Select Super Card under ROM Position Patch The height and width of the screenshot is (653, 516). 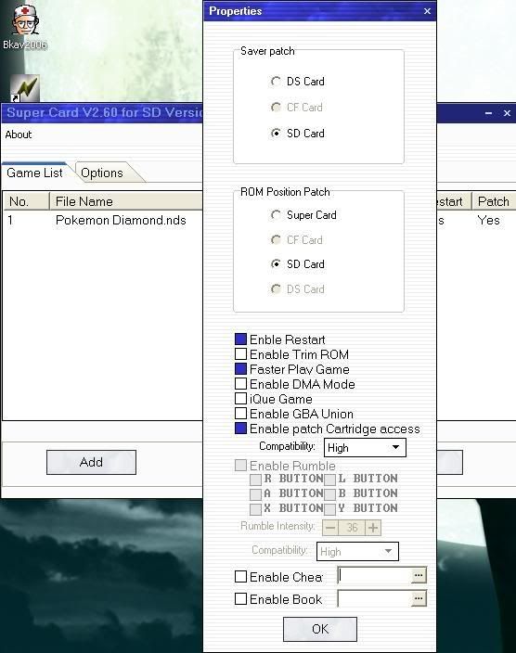[x=276, y=215]
